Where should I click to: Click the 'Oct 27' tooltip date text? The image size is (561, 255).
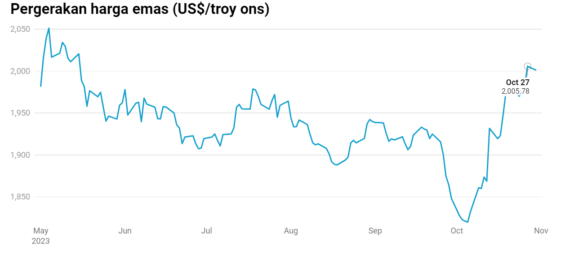(517, 82)
